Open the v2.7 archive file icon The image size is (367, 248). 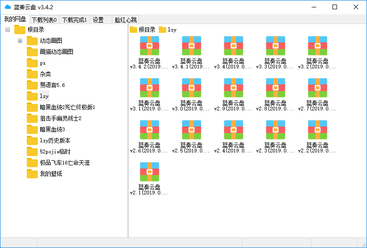coord(317,88)
